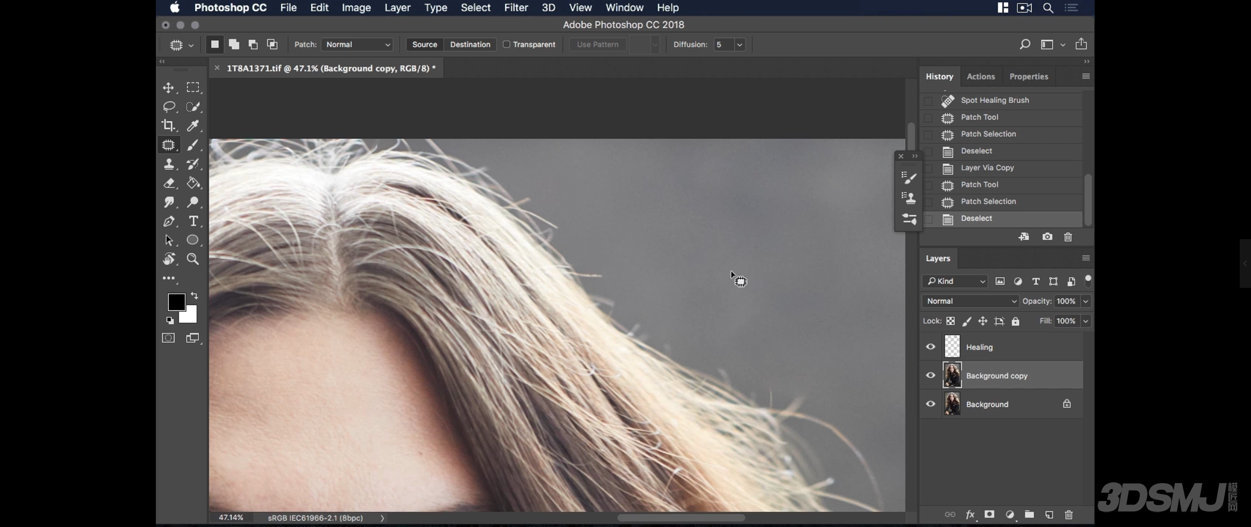Select the History Brush tool
1251x527 pixels.
(193, 164)
